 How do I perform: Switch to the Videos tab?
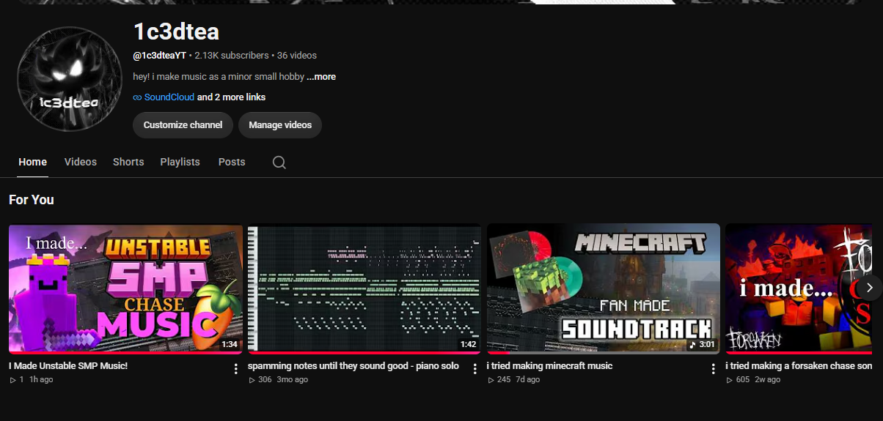click(x=81, y=162)
